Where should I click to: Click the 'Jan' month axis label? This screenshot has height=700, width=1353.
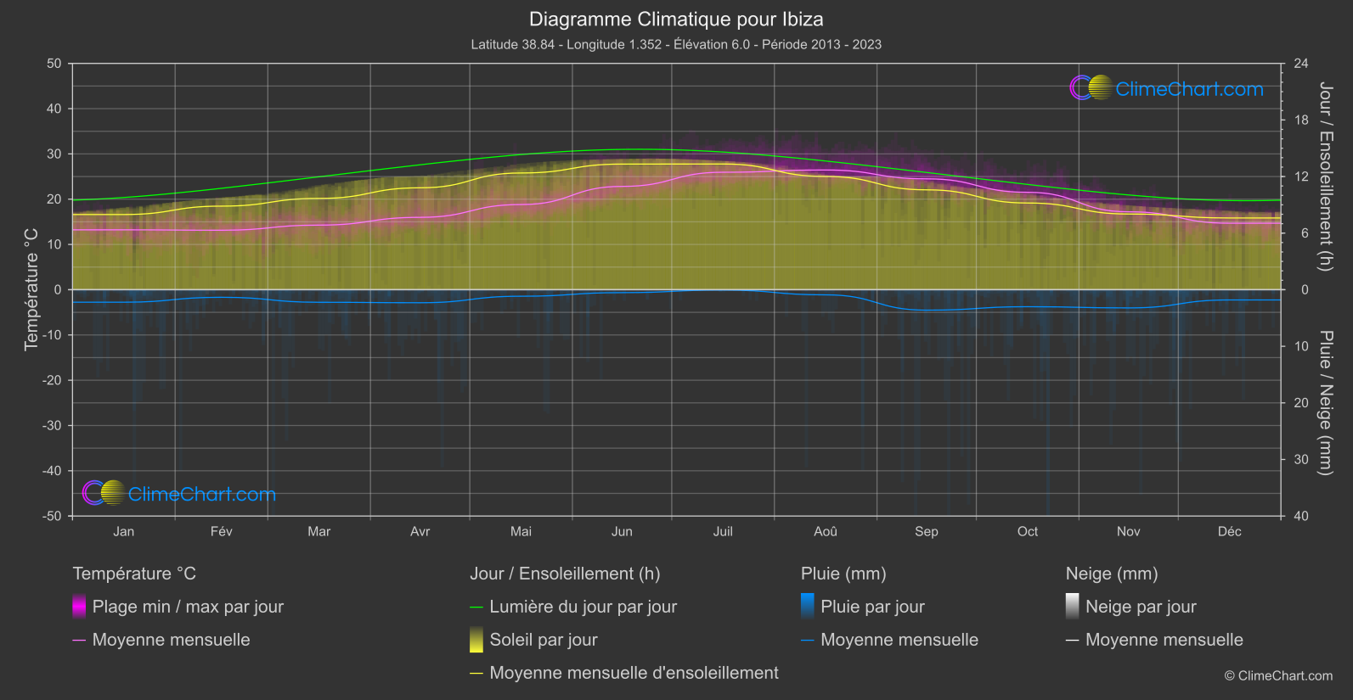coord(124,531)
